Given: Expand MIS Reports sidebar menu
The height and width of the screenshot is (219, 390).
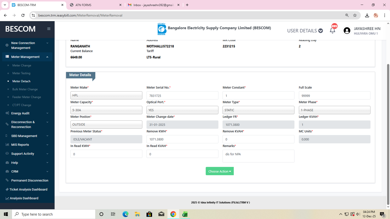Looking at the screenshot, I should 27,145.
